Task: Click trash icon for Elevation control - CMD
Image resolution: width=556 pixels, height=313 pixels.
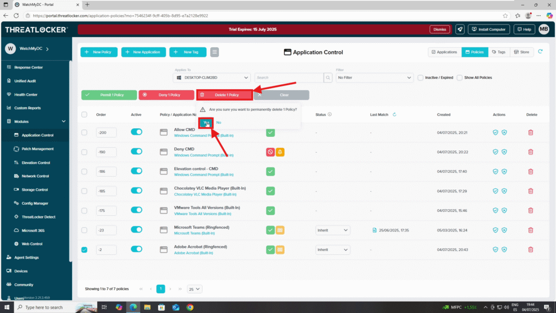Action: tap(530, 171)
